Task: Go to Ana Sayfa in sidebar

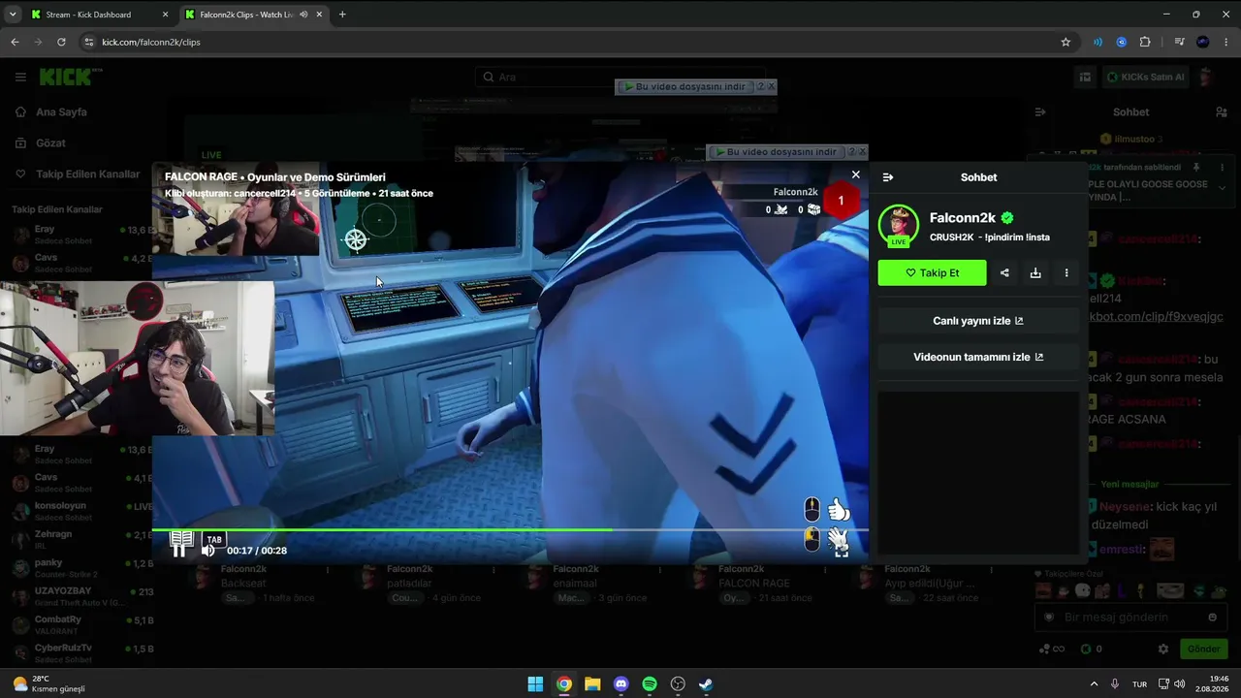Action: click(61, 111)
